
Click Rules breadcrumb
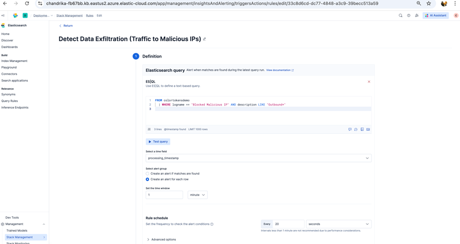coord(89,15)
